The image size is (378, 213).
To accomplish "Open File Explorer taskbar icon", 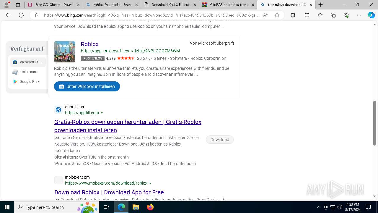I will pyautogui.click(x=136, y=207).
